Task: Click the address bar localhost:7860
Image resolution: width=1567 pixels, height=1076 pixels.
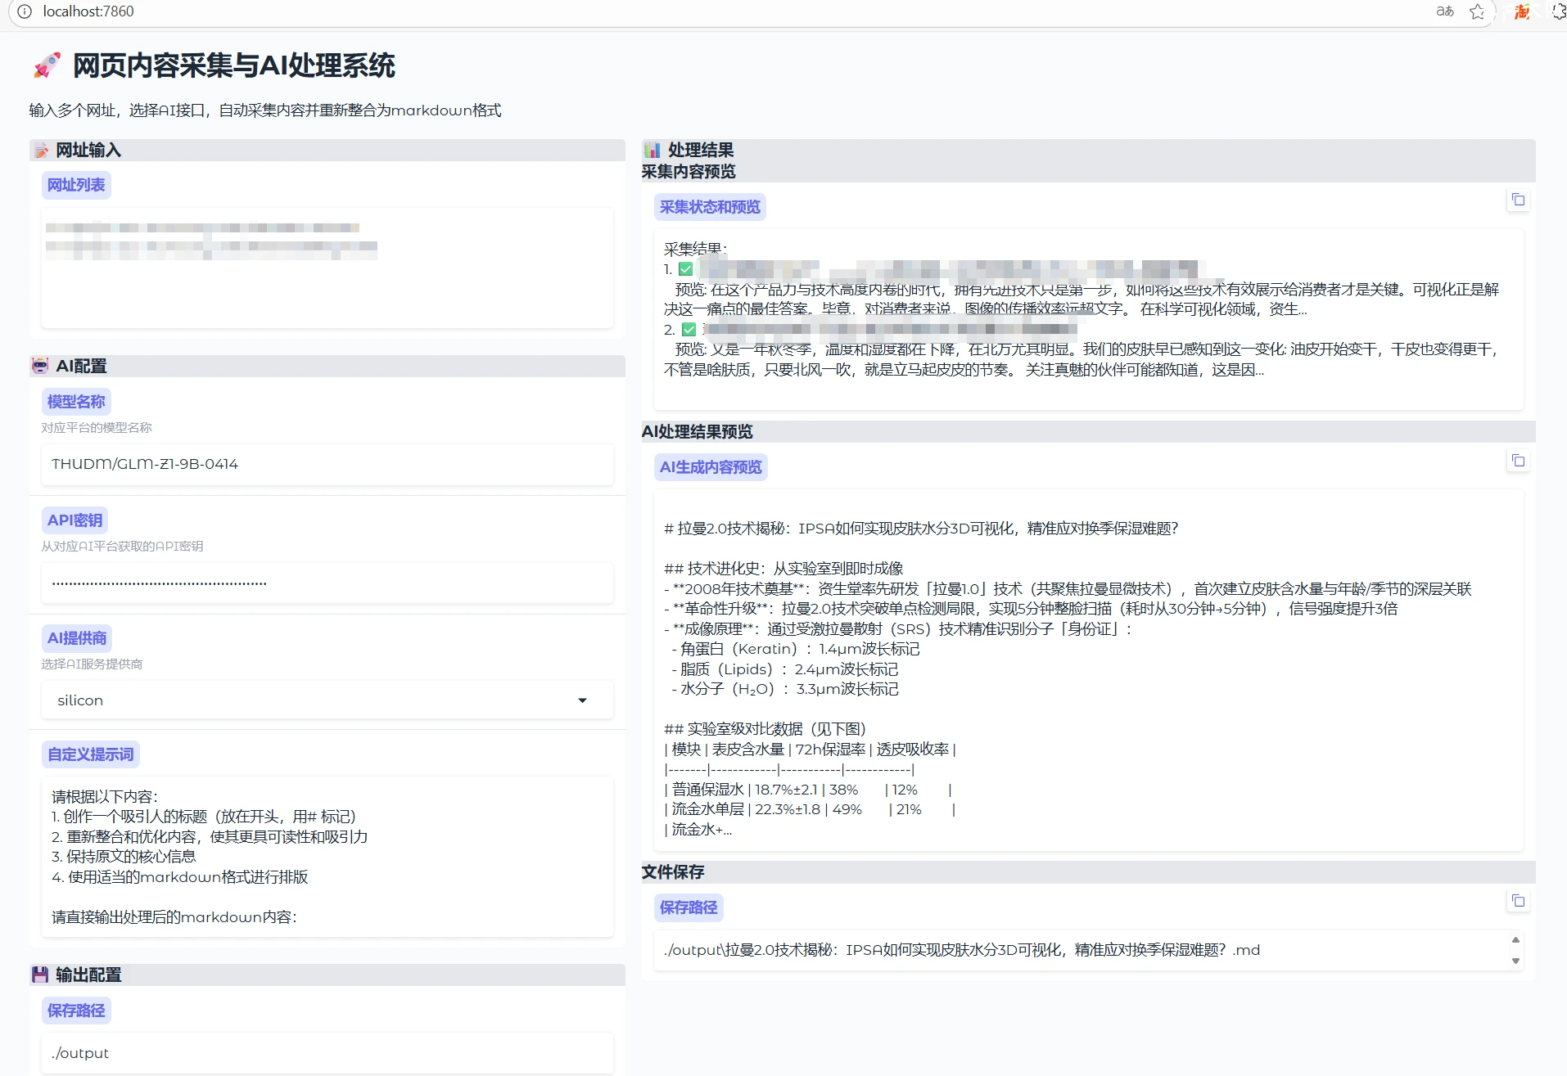Action: (x=88, y=11)
